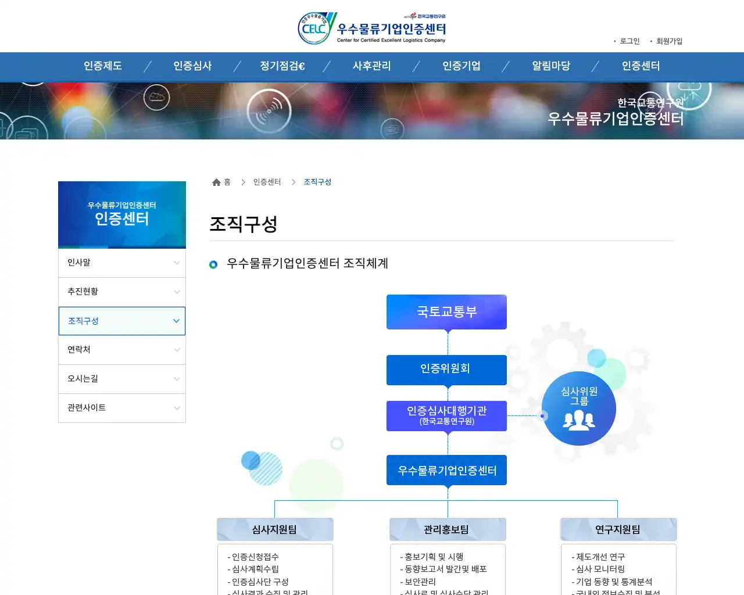The width and height of the screenshot is (744, 595).
Task: Expand the 인사말 sidebar chevron
Action: click(x=177, y=263)
